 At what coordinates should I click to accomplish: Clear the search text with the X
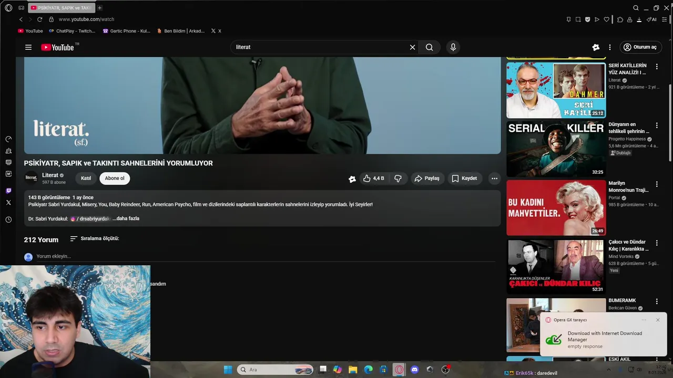[x=412, y=47]
